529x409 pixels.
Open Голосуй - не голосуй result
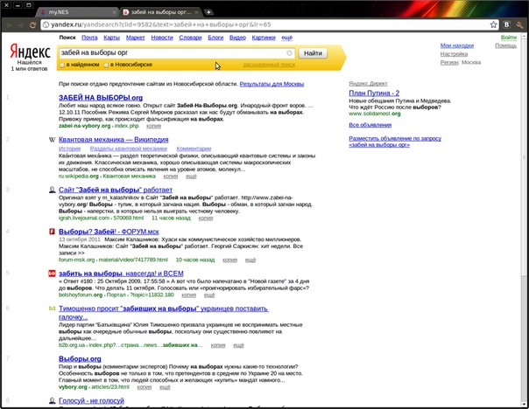pos(91,401)
